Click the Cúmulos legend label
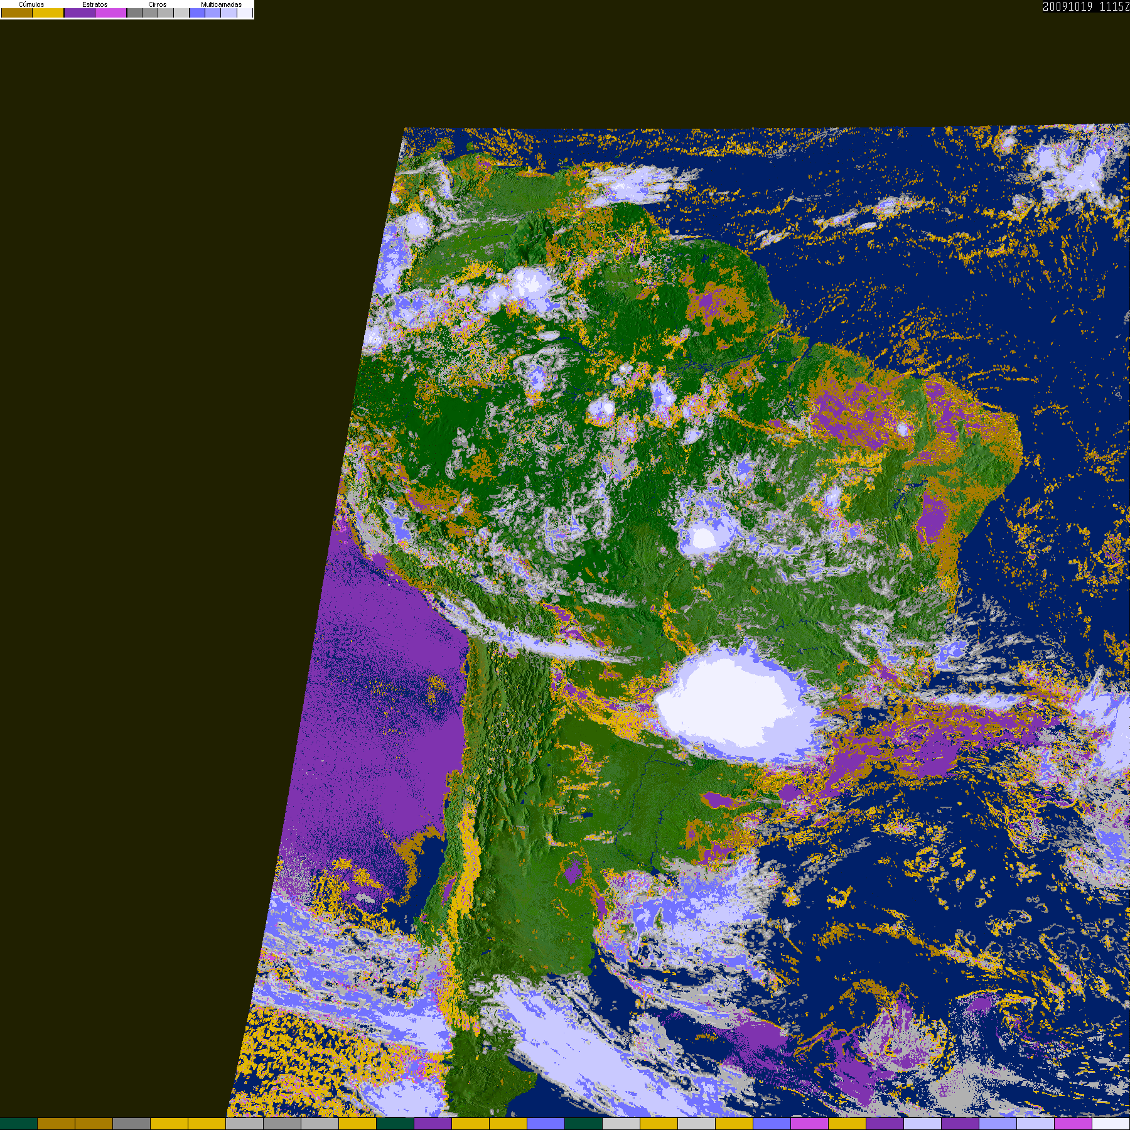The height and width of the screenshot is (1130, 1130). click(x=31, y=4)
